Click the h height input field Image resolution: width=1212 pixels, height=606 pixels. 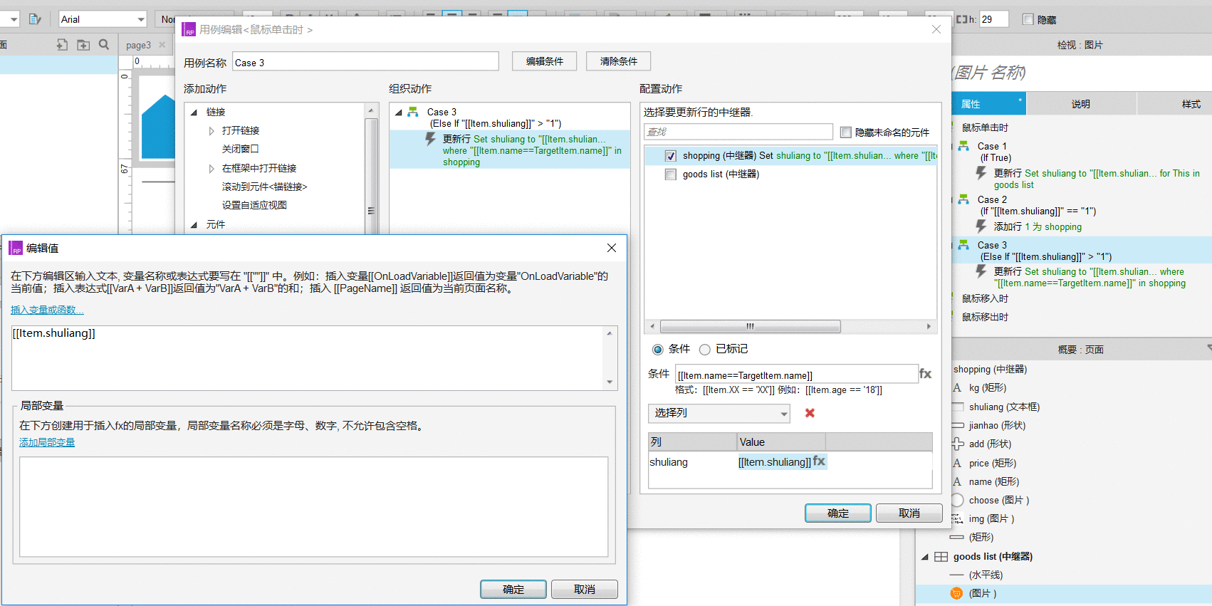pos(994,19)
